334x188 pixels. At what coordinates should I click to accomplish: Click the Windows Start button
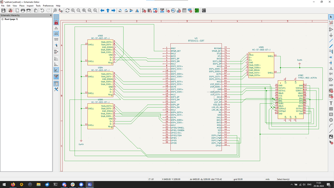pos(4,184)
